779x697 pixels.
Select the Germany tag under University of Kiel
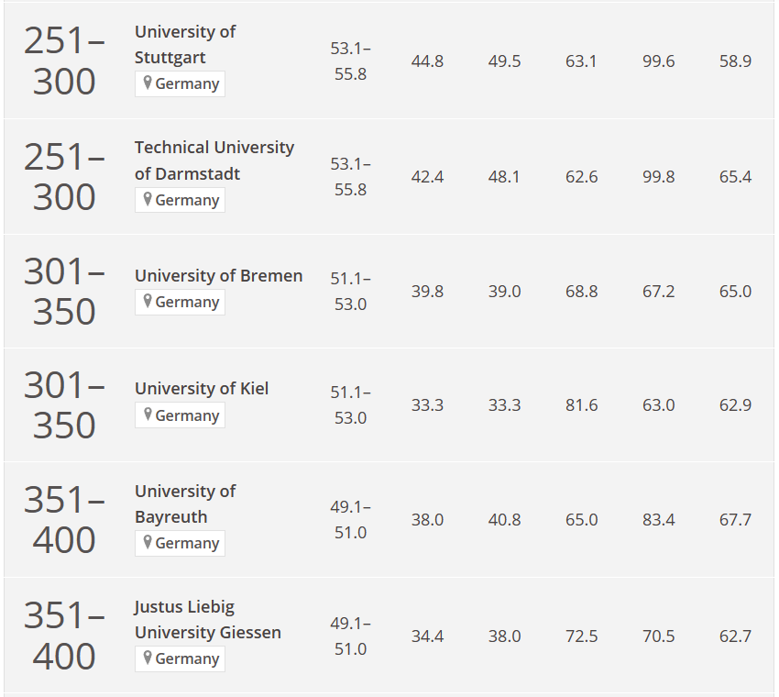pyautogui.click(x=180, y=415)
